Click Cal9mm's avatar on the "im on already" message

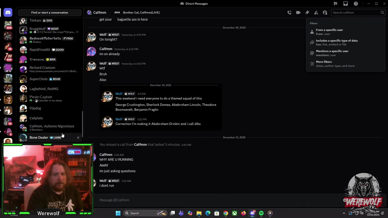[92, 51]
